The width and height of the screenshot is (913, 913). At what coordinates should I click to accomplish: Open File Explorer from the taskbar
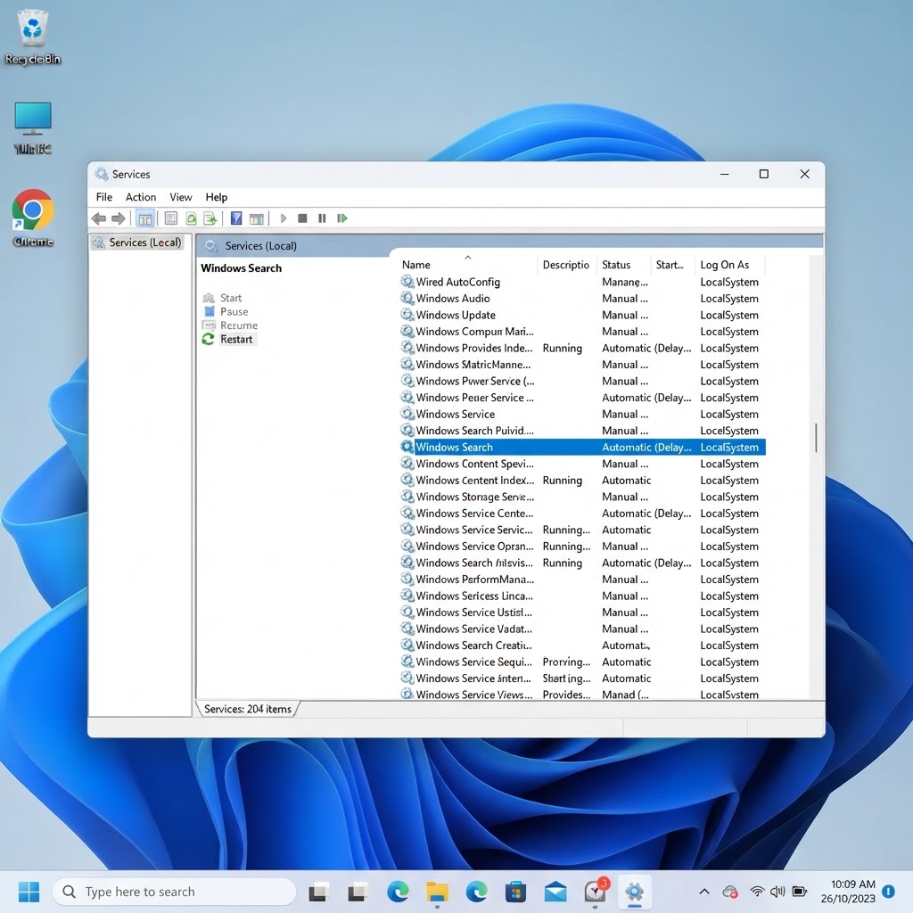tap(437, 892)
